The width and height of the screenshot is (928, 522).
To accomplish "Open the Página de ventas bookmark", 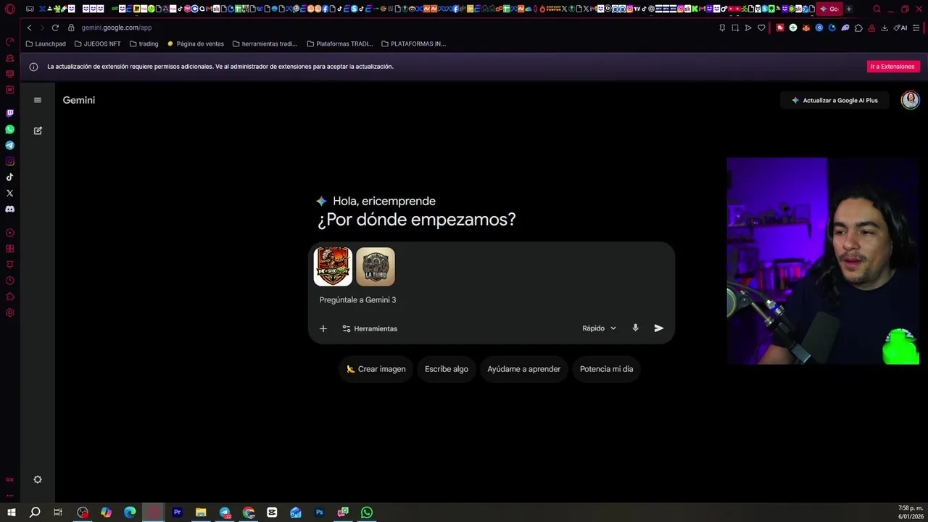I will 196,43.
